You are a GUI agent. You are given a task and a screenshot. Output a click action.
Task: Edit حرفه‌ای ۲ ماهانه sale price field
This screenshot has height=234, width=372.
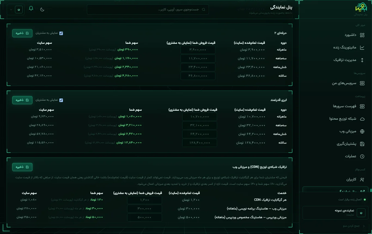pyautogui.click(x=198, y=50)
